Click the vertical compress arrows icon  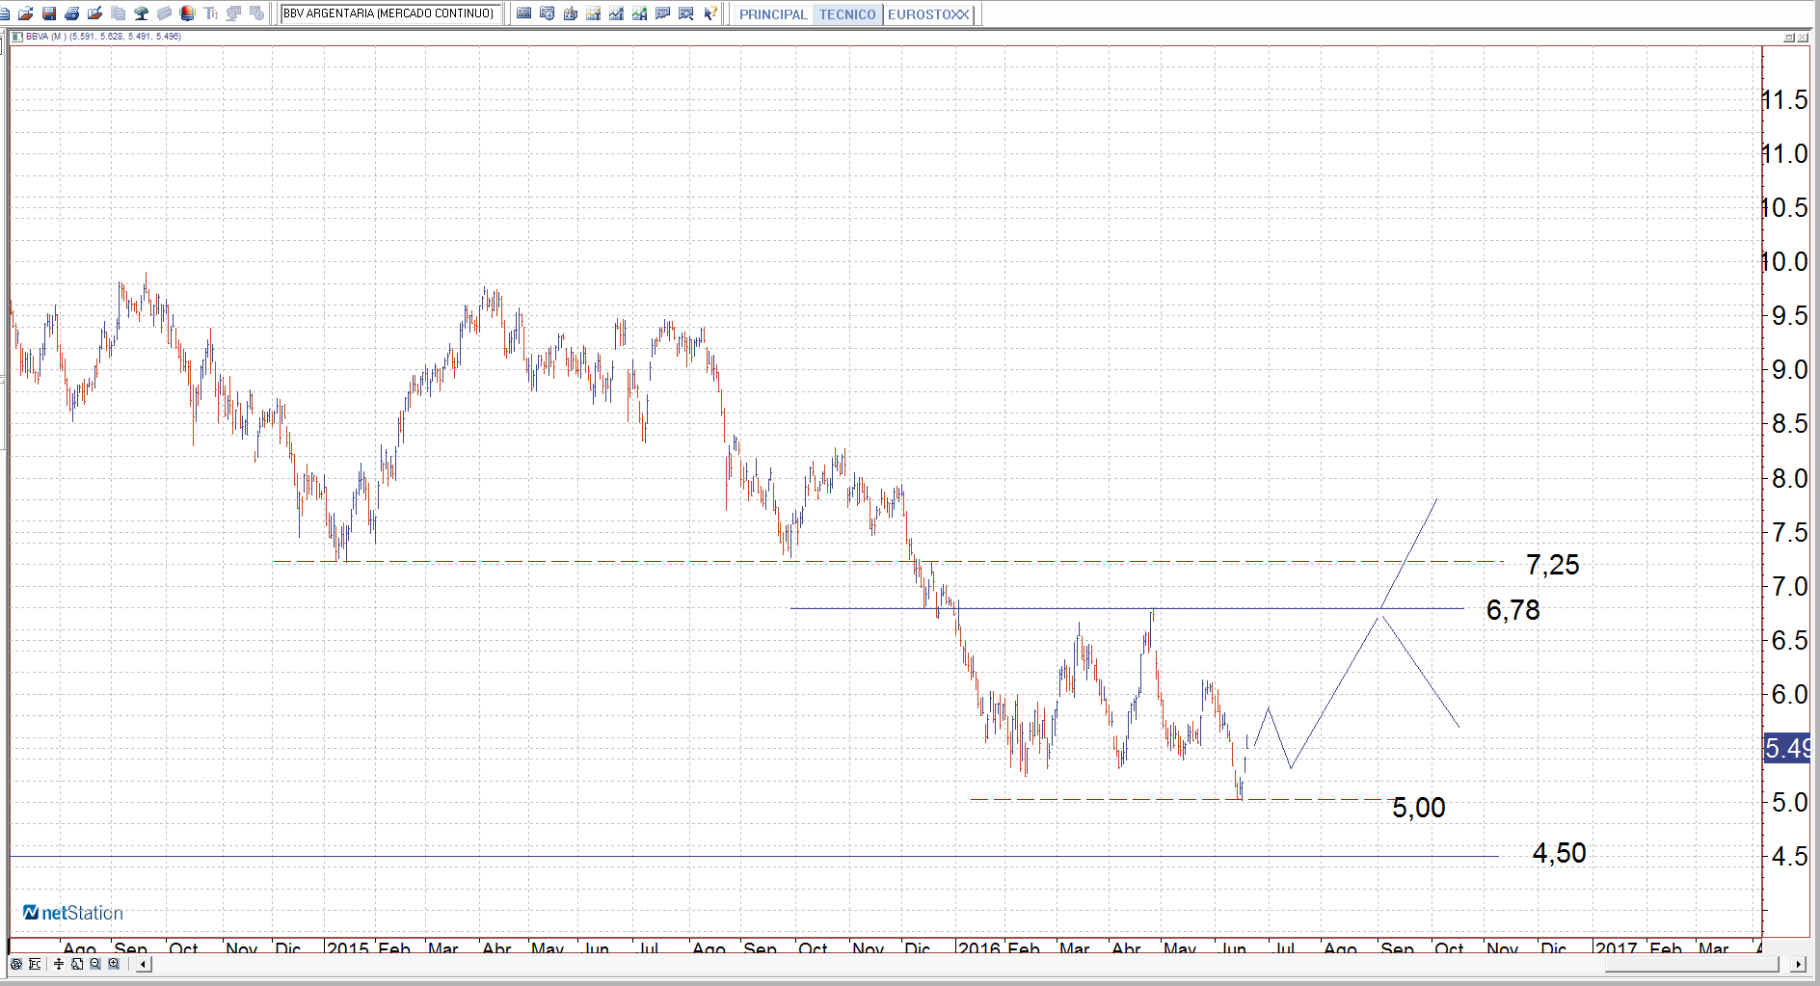click(x=59, y=964)
